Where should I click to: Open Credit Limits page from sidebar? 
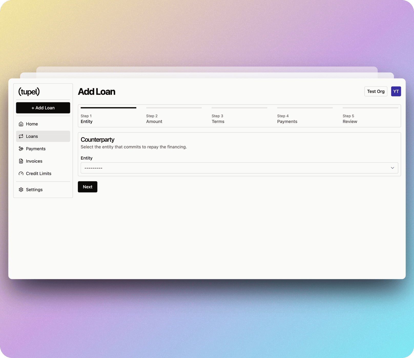tap(39, 174)
